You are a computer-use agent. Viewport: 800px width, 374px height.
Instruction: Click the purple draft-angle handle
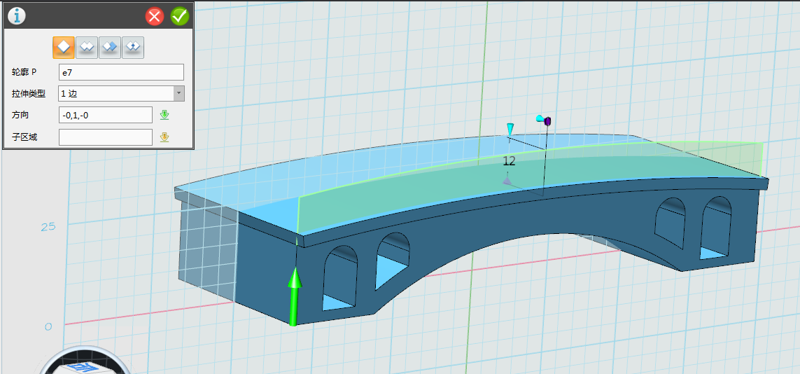[x=547, y=121]
